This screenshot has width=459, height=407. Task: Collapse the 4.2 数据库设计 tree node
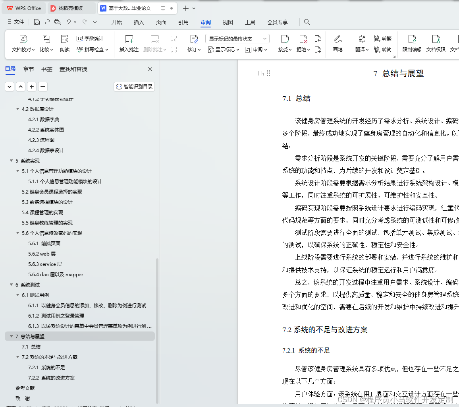[18, 109]
